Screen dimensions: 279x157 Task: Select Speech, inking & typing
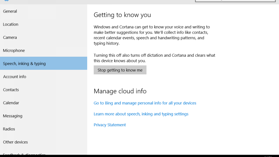coord(44,63)
